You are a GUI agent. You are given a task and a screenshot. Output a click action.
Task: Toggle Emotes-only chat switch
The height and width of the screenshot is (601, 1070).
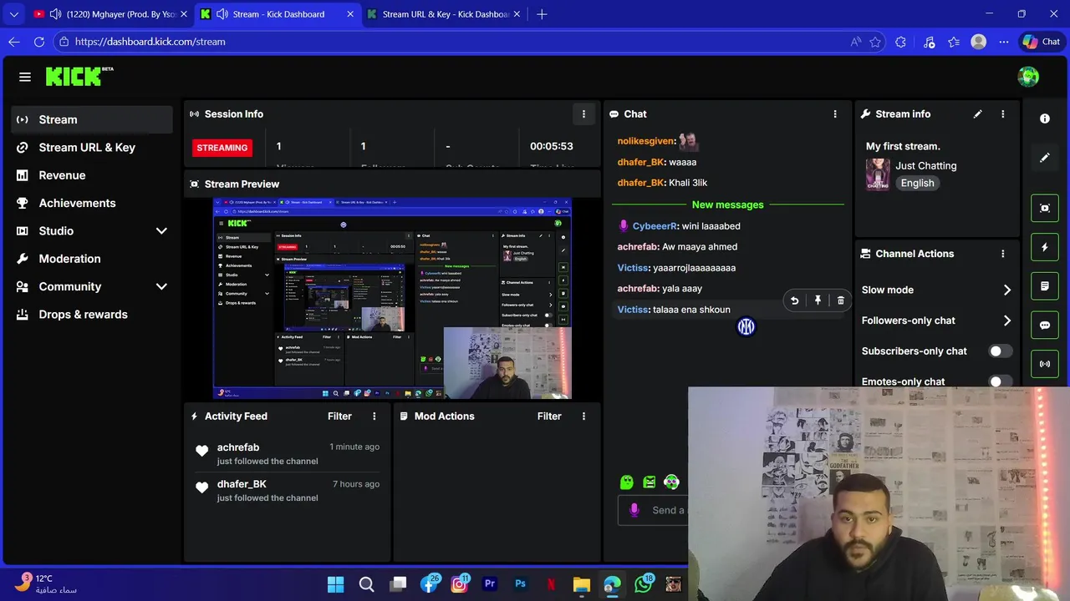(x=1000, y=381)
